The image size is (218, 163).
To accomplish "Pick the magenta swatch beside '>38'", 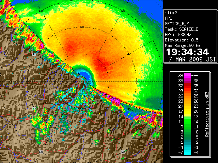I will coord(187,75).
